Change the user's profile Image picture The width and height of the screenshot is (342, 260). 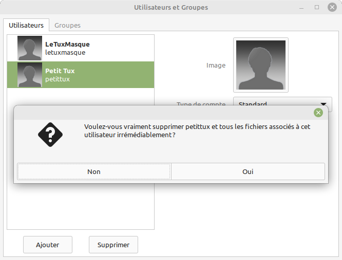[x=261, y=65]
